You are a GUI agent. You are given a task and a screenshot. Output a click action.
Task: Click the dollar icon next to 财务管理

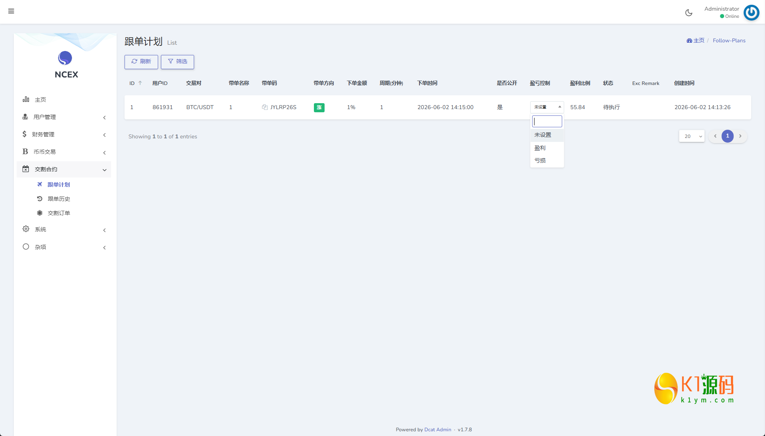coord(25,134)
